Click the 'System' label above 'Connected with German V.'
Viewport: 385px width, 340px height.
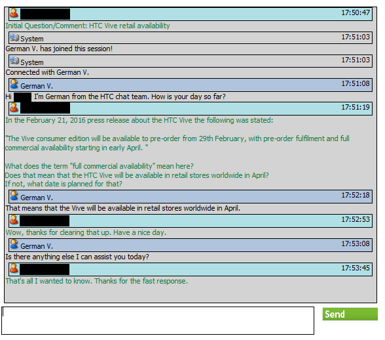pos(32,62)
